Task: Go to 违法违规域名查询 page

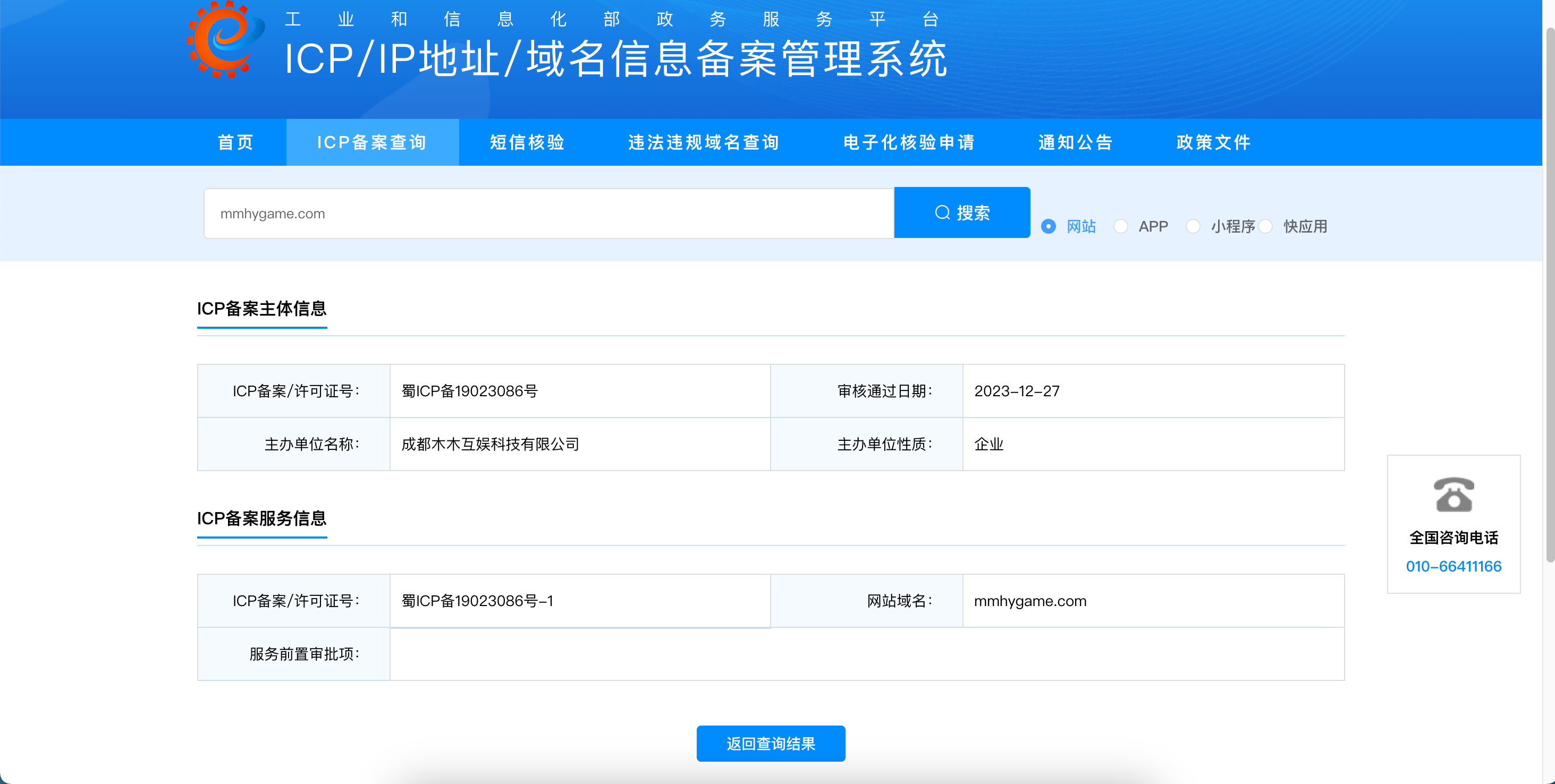Action: 703,142
